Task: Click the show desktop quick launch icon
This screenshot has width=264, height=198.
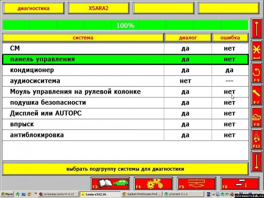Action: click(x=24, y=194)
